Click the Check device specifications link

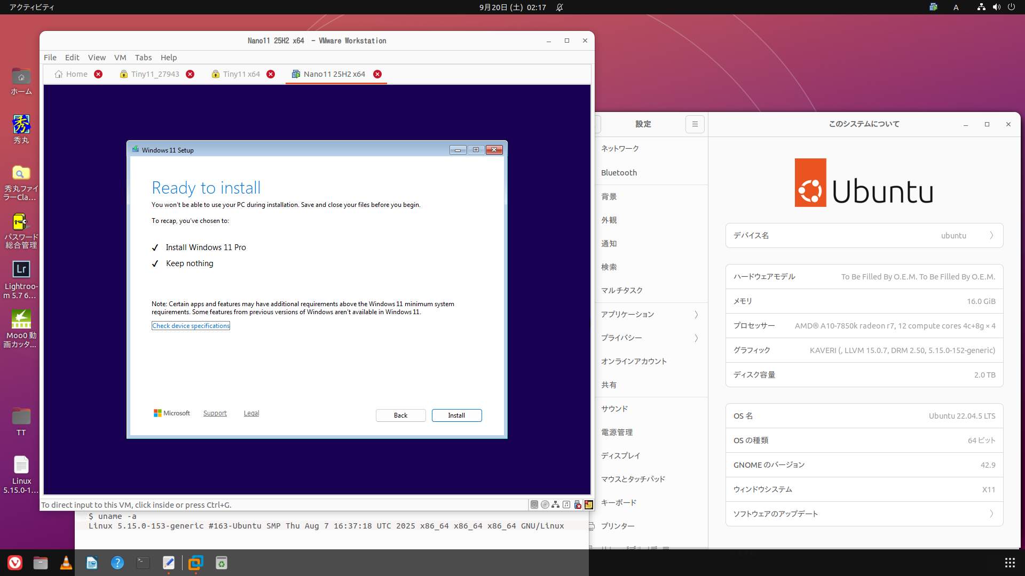[x=191, y=326]
